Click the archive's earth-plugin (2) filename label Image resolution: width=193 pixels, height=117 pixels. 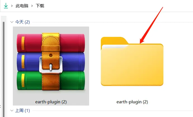point(51,102)
